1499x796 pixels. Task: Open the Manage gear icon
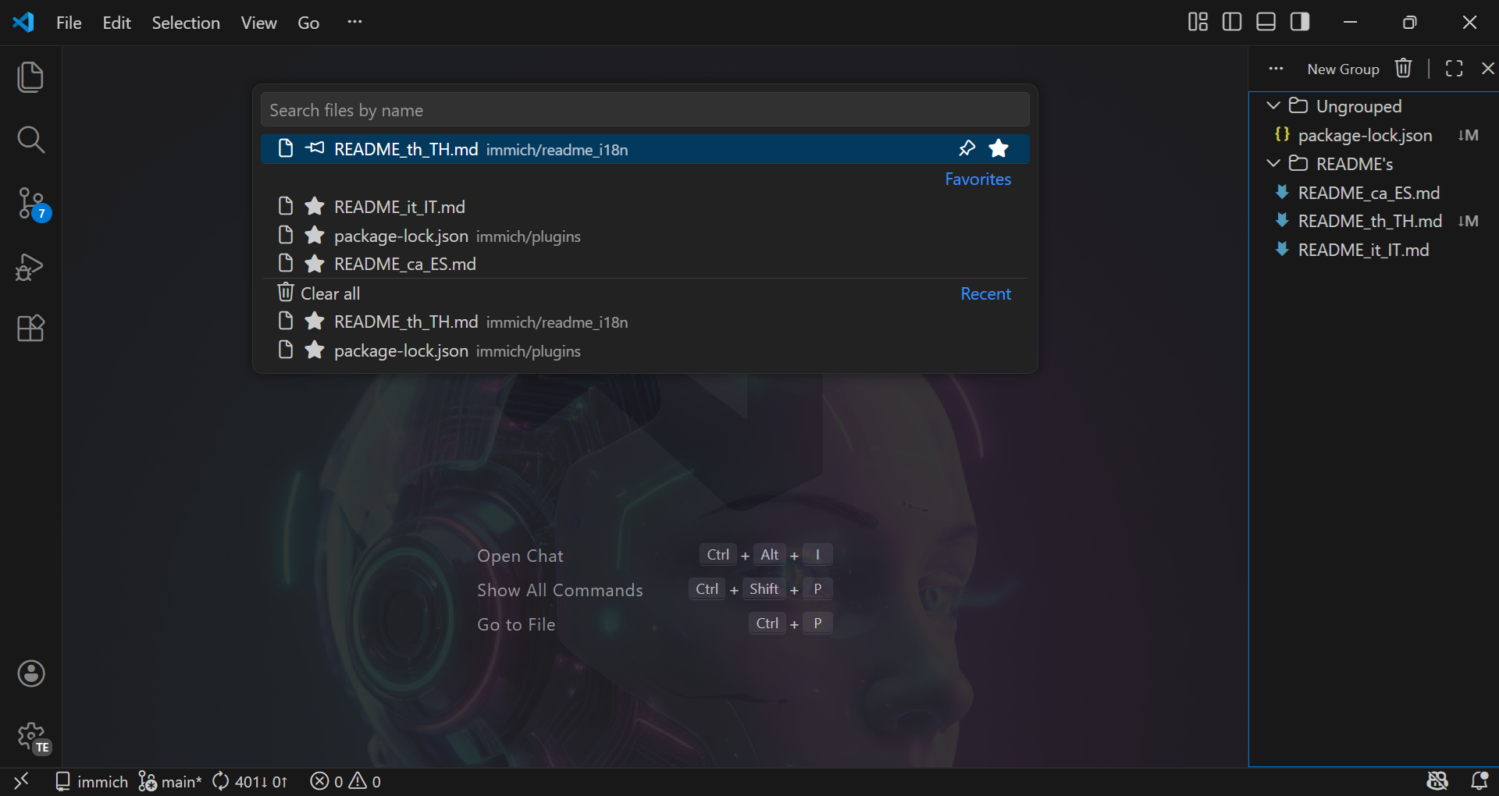pos(33,737)
